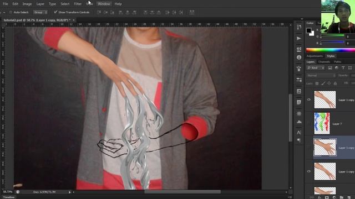The image size is (355, 199).
Task: Open the Auto-Select Group dropdown
Action: (40, 12)
